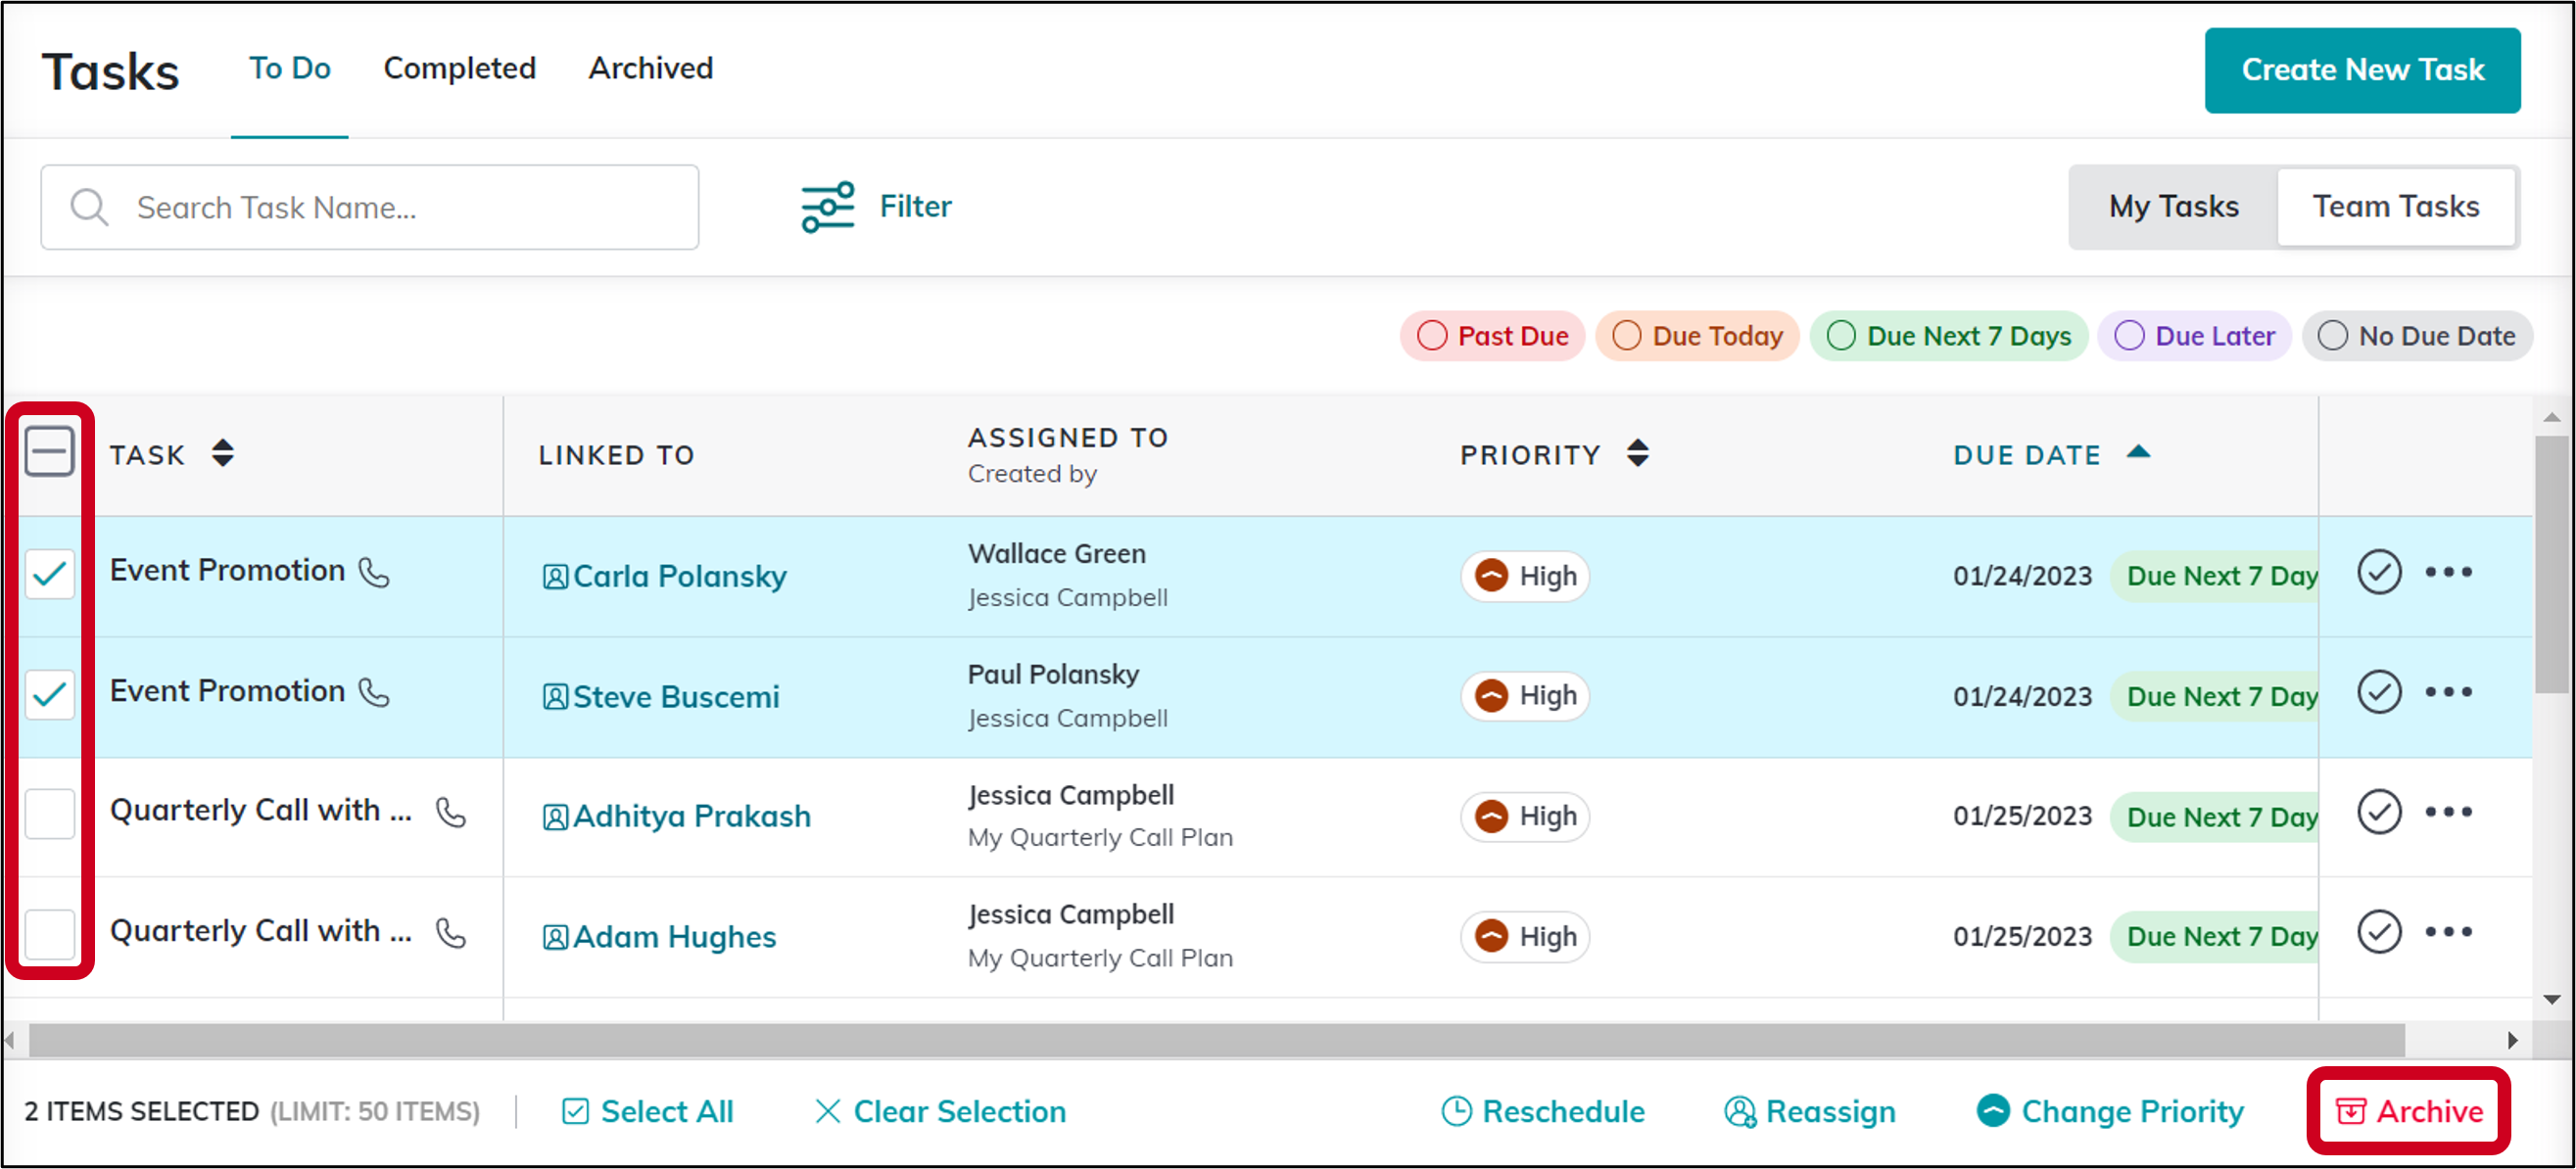Select the Past Due filter chip
The width and height of the screenshot is (2576, 1169).
pos(1492,336)
